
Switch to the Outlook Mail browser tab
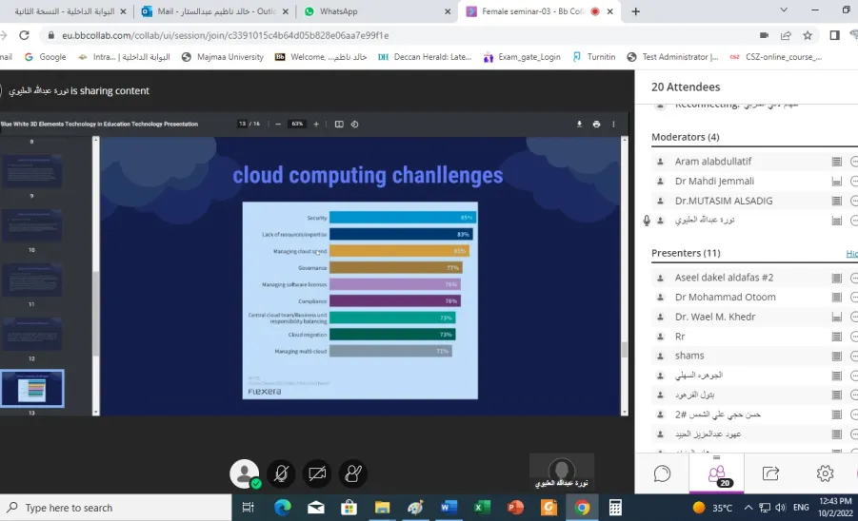point(216,11)
